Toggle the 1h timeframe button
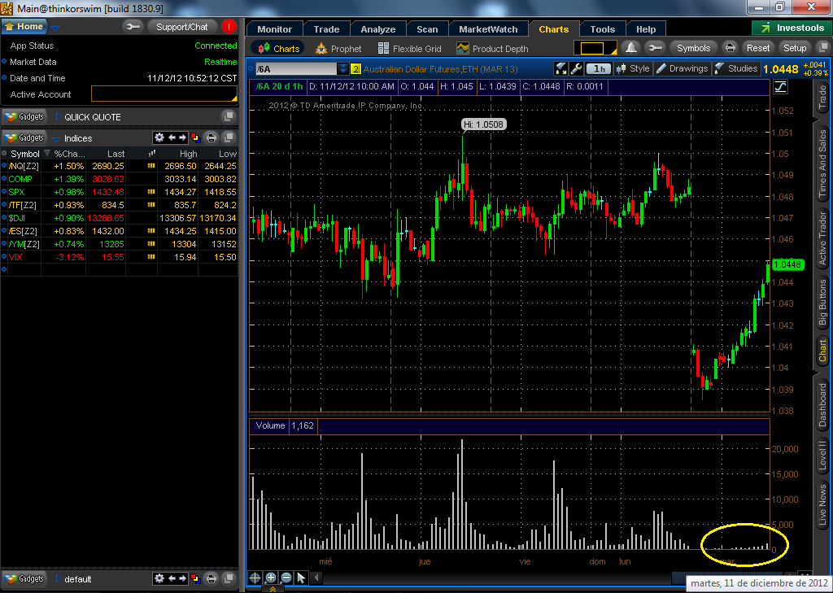 pos(599,68)
